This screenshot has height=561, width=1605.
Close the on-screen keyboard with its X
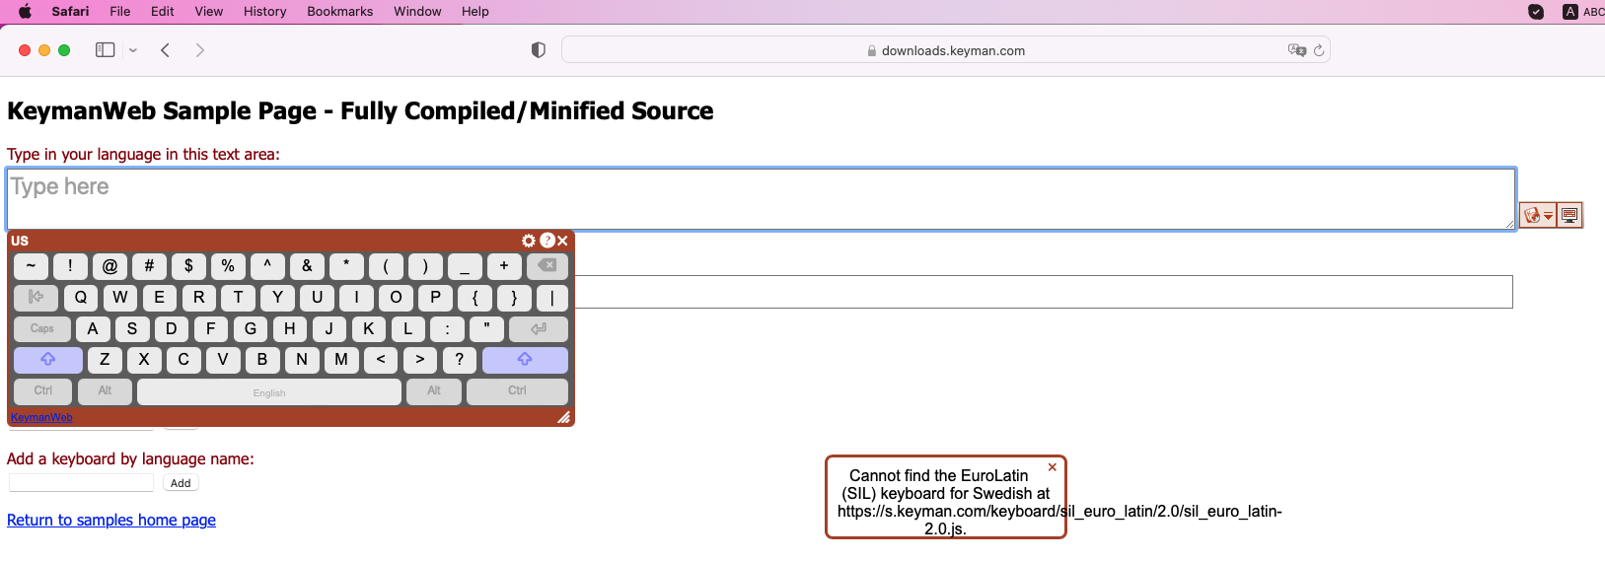(x=562, y=241)
